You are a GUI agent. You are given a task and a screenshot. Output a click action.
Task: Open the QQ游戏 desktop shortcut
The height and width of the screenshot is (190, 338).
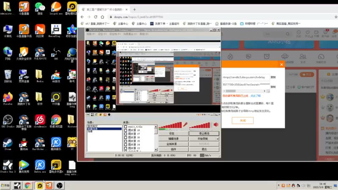tap(56, 76)
